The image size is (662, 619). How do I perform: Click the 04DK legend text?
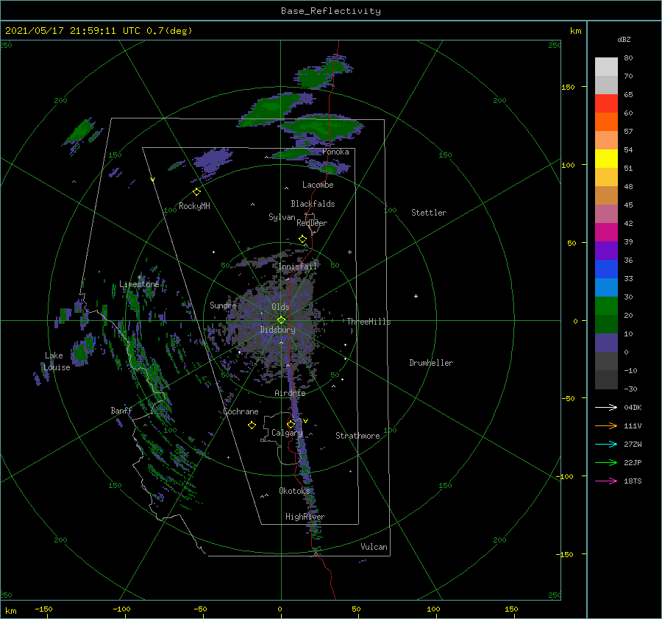click(633, 407)
